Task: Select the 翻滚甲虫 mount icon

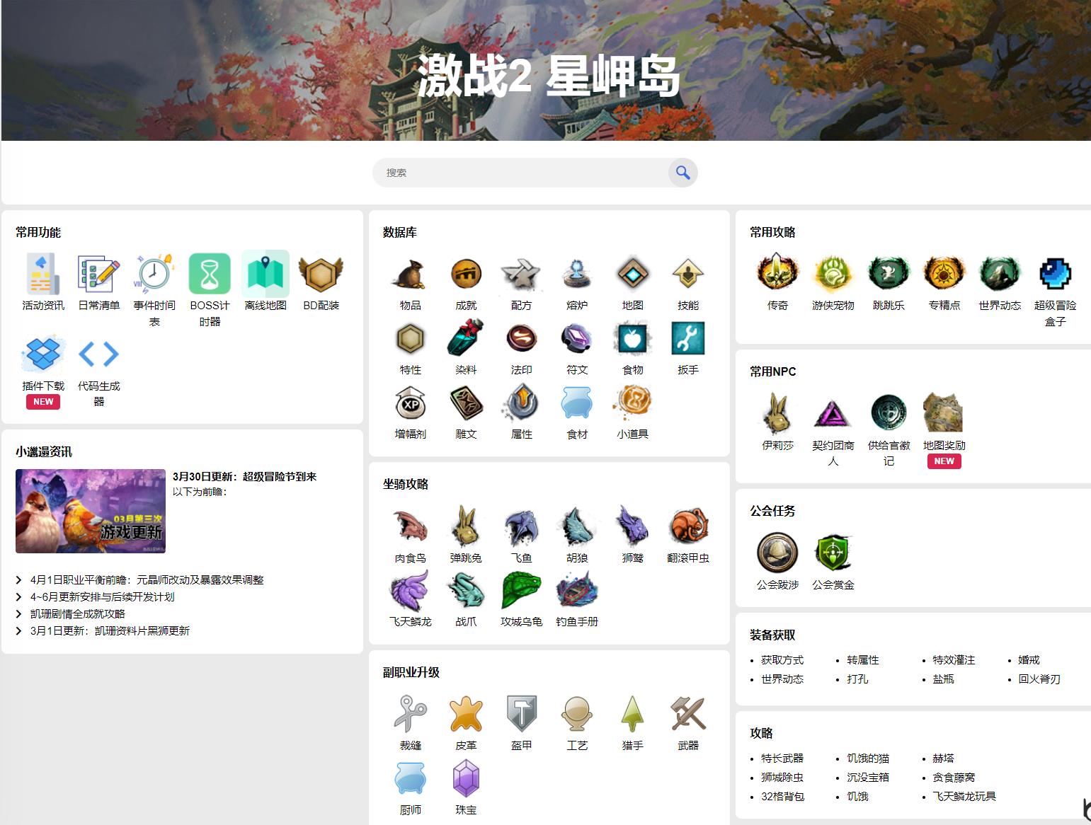Action: pyautogui.click(x=688, y=529)
